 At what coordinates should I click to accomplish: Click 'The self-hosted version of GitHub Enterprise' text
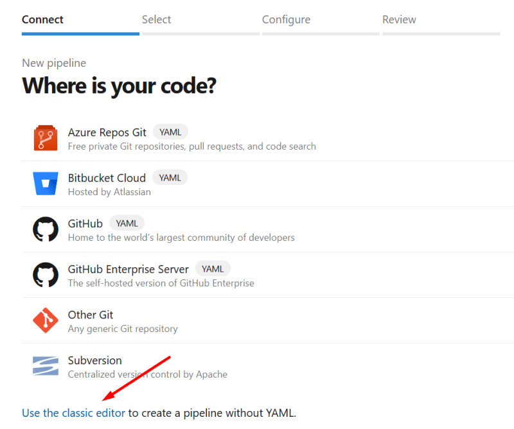161,283
